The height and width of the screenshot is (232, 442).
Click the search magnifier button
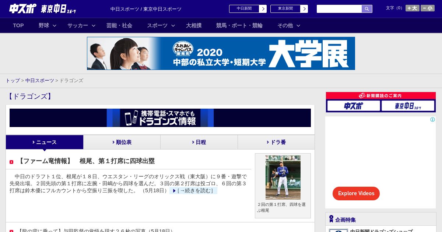pos(367,9)
